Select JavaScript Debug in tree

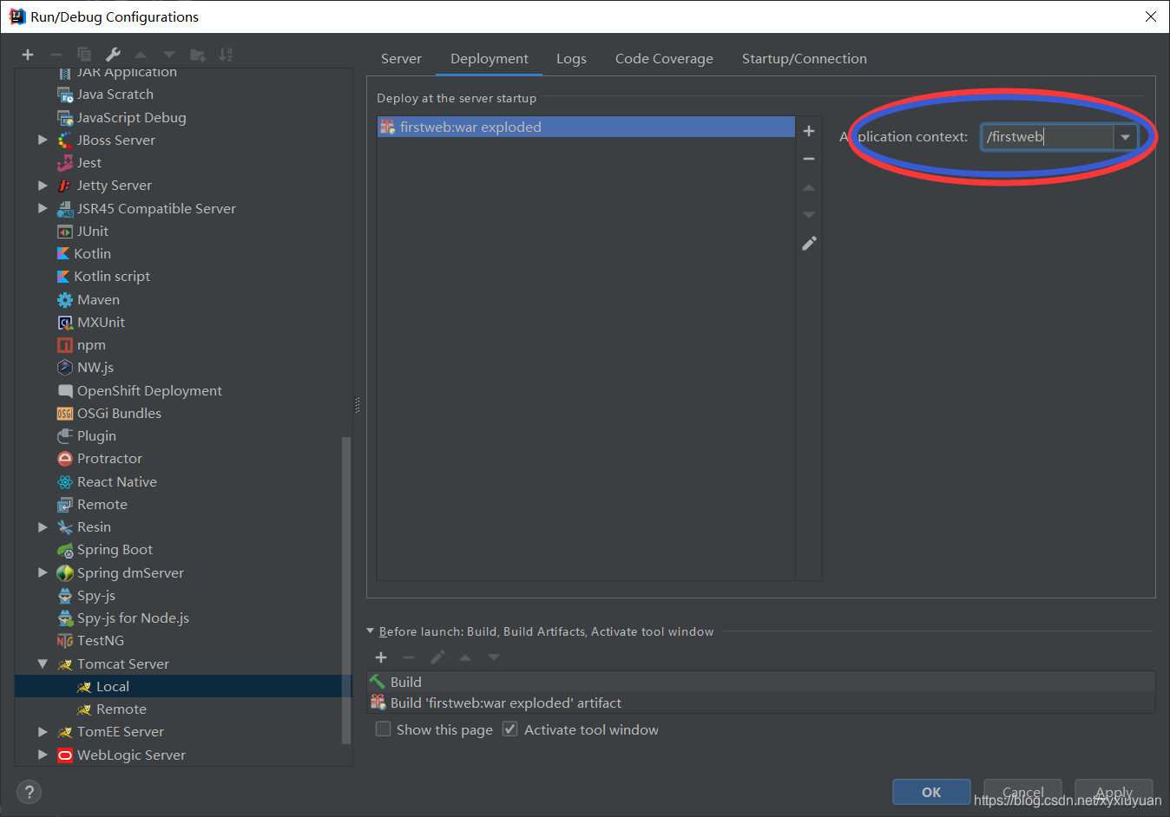point(131,118)
